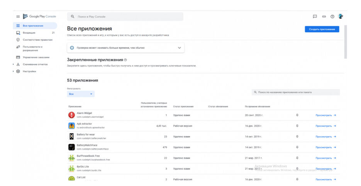361x186 pixels.
Task: Open the feedback message icon in header
Action: tap(315, 17)
